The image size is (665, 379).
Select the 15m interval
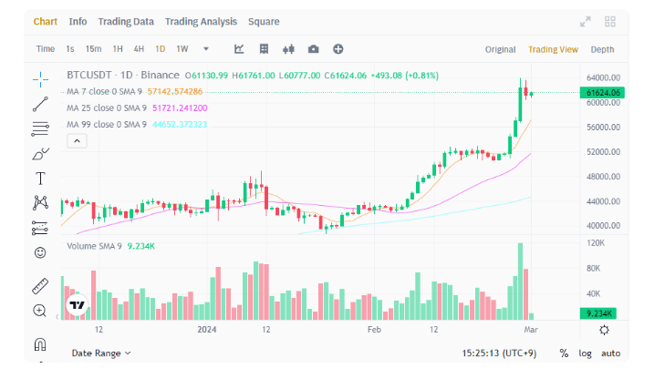click(x=93, y=49)
